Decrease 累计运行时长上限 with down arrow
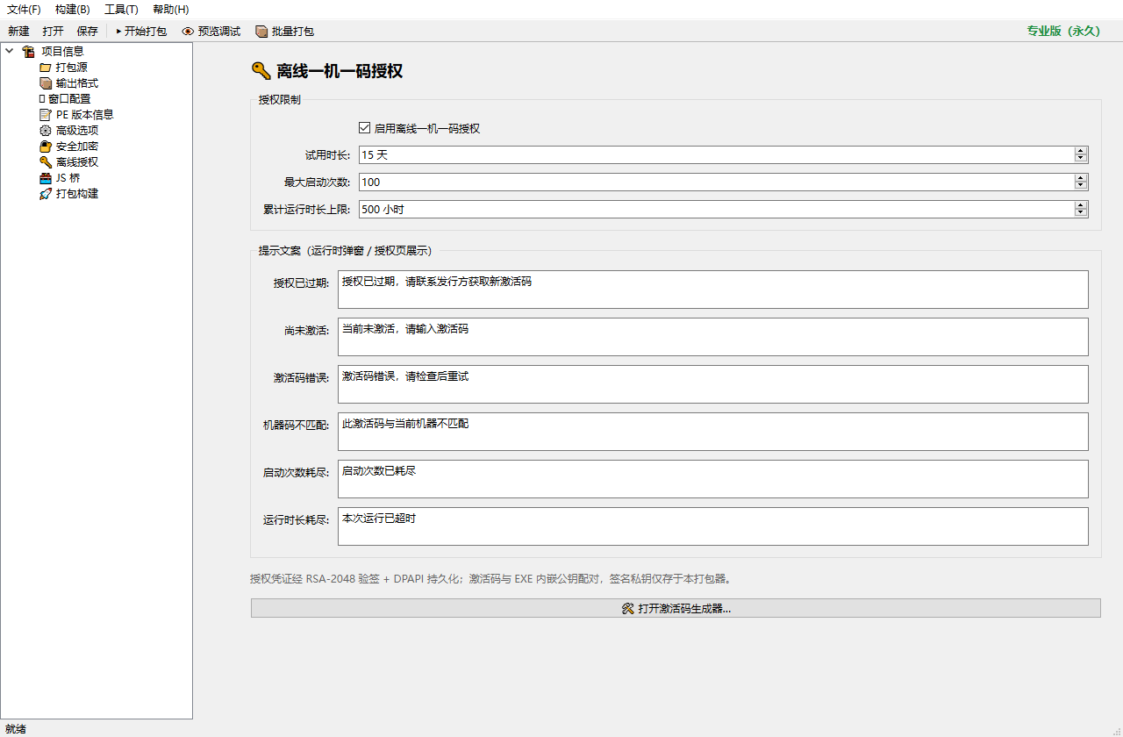This screenshot has width=1123, height=737. (x=1081, y=213)
